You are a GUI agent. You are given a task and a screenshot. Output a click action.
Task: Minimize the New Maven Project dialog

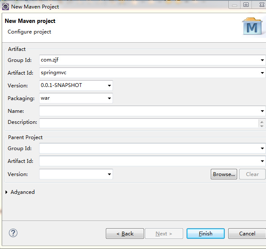235,5
